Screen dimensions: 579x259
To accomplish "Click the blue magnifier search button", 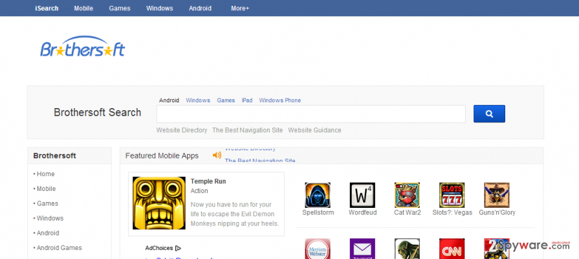I will [x=489, y=114].
